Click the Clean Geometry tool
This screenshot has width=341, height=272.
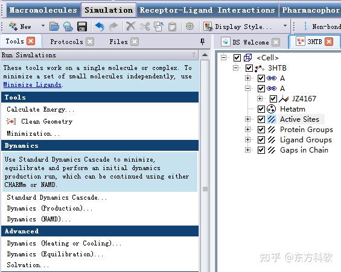point(46,121)
